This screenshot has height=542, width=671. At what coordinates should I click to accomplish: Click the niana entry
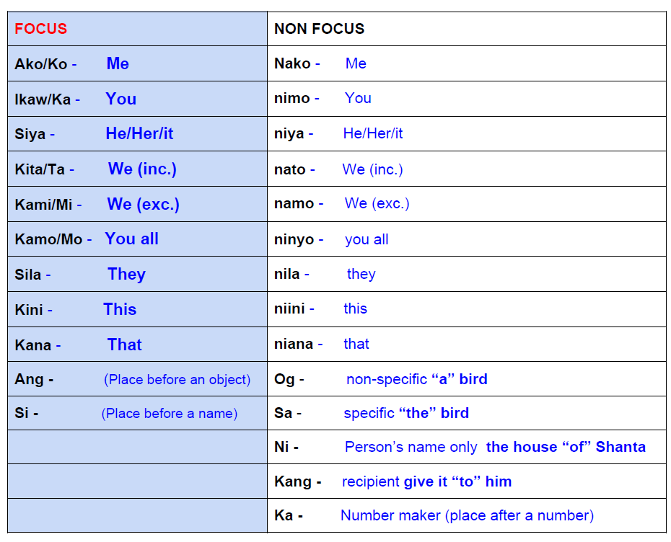[294, 344]
